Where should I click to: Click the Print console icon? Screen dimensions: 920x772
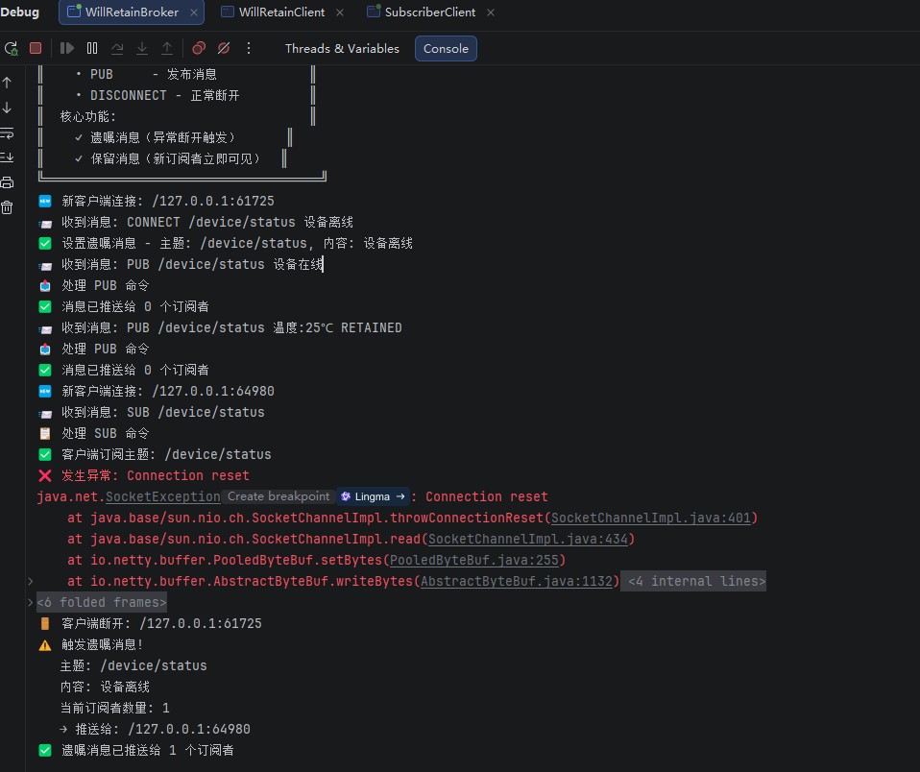click(x=7, y=182)
